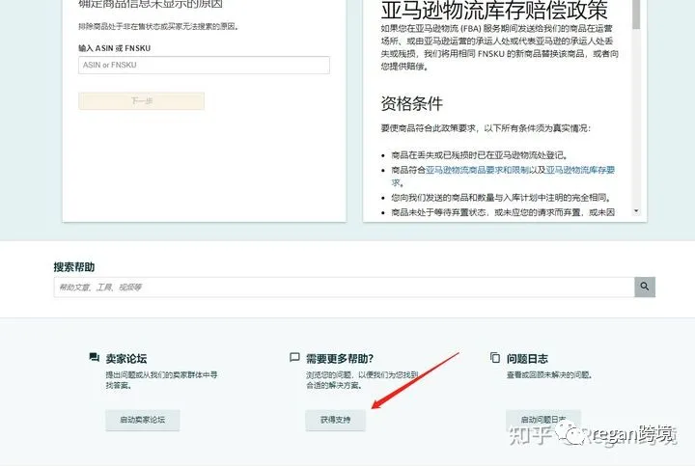
Task: Click the 需要更多帮助 speech bubble icon
Action: point(294,357)
